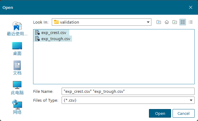The height and width of the screenshot is (121, 198).
Task: Go to the home directory
Action: click(167, 22)
